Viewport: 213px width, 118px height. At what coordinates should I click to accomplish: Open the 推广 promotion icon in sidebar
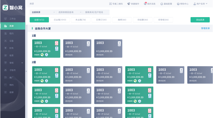coord(5,78)
